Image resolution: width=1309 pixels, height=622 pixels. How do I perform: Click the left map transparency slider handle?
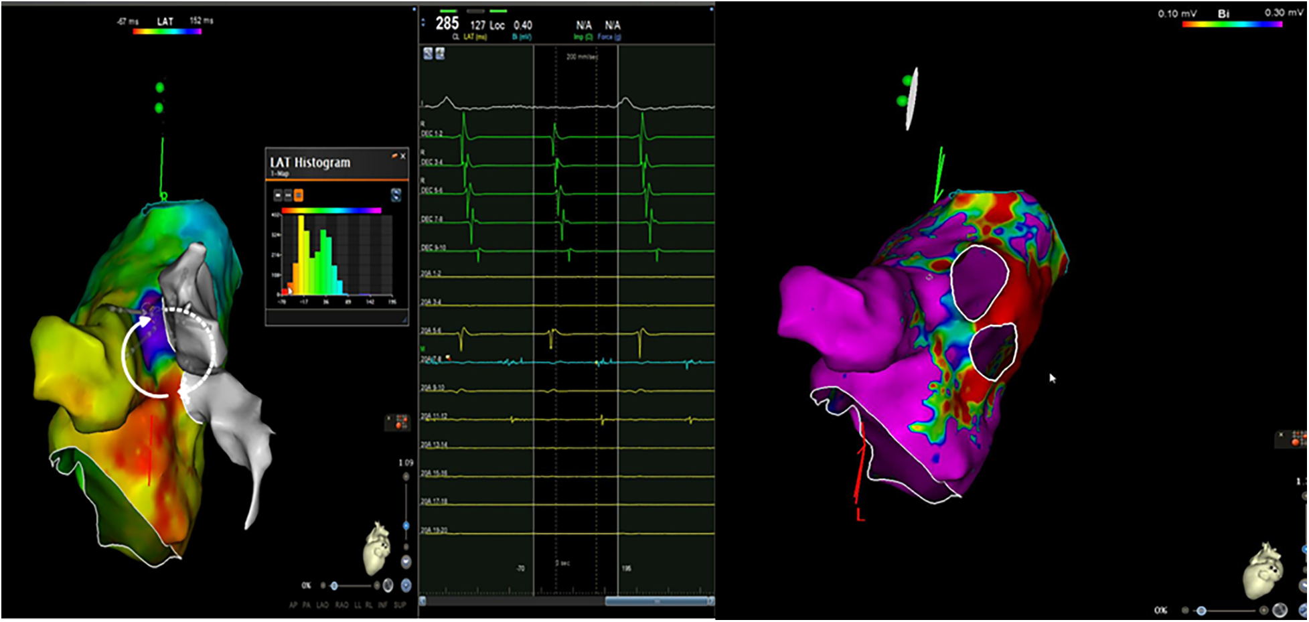(x=333, y=586)
